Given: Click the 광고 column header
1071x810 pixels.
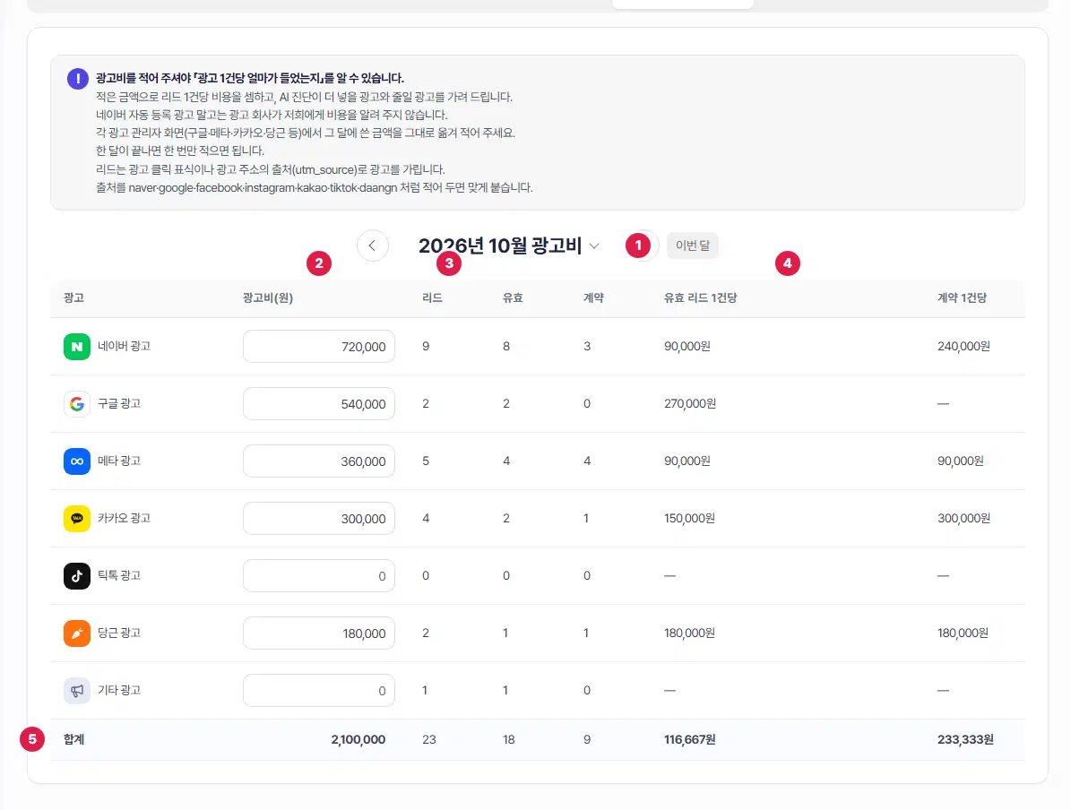Looking at the screenshot, I should pos(73,297).
